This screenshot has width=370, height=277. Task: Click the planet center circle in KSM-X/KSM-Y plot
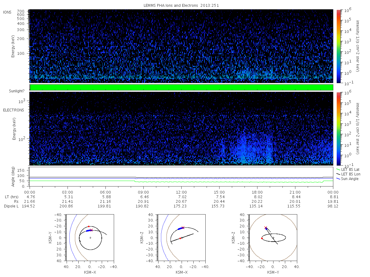click(x=90, y=238)
